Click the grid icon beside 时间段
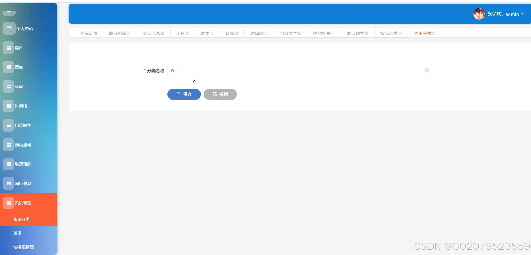 [x=9, y=106]
